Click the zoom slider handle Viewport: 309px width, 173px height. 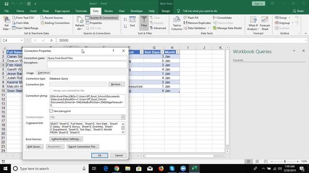tap(285, 161)
